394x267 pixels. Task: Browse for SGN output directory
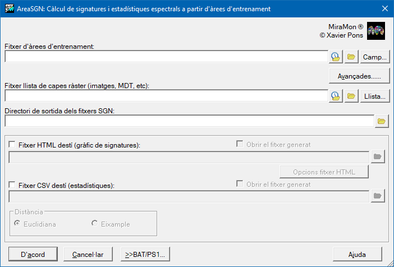pos(382,121)
